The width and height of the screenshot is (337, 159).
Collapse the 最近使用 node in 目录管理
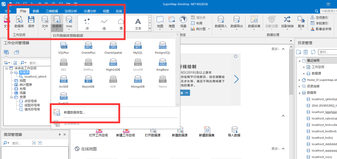click(x=299, y=61)
